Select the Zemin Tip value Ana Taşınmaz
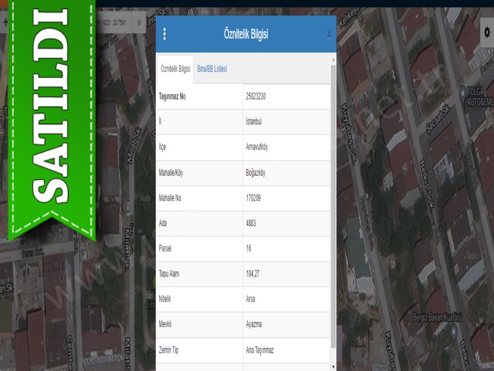The image size is (494, 371). point(261,350)
